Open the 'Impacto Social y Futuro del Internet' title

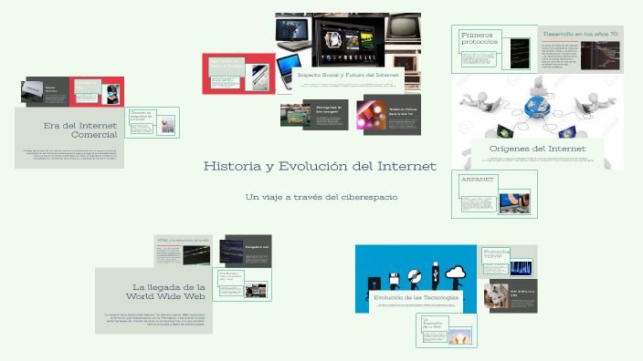click(x=348, y=75)
